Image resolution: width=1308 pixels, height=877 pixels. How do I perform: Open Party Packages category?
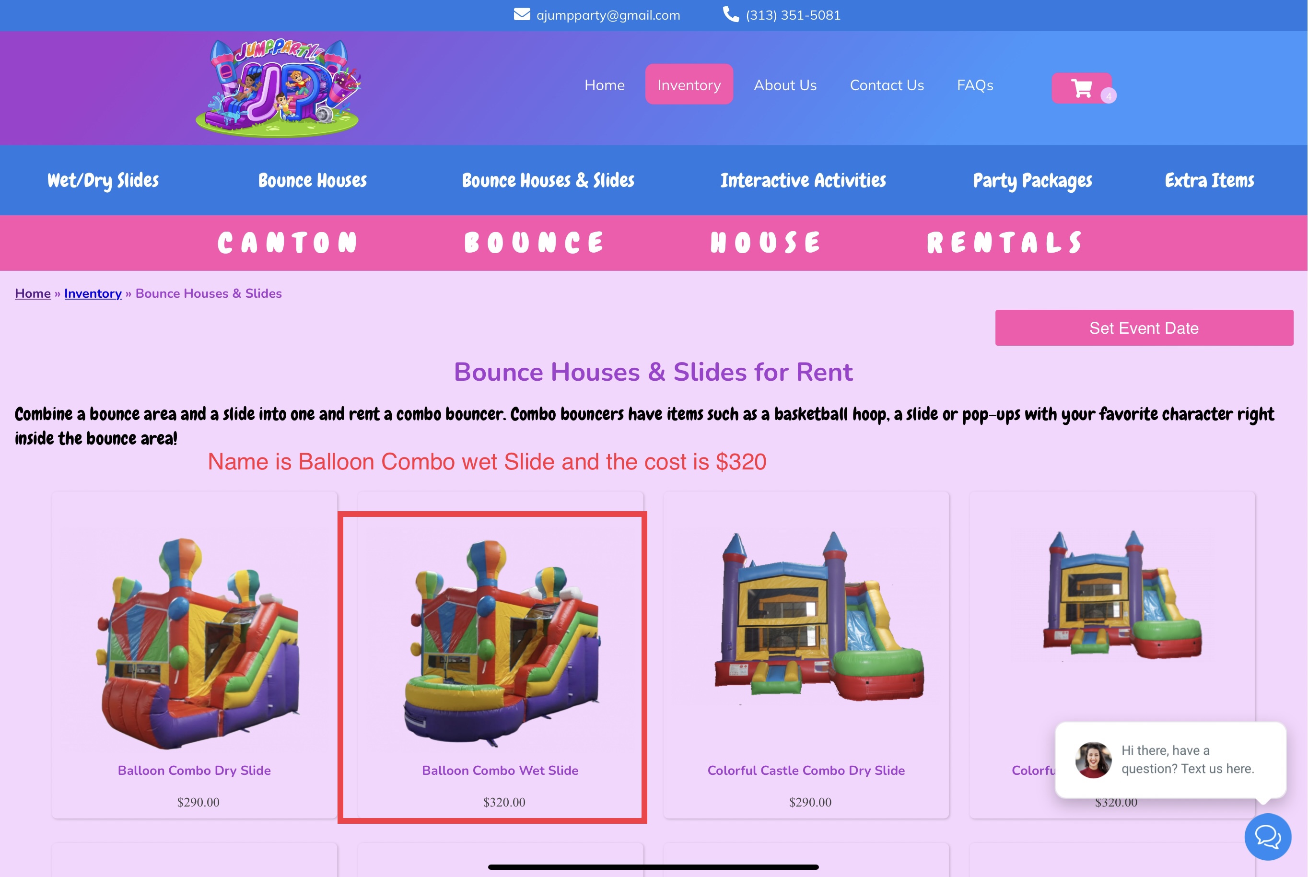(1032, 180)
